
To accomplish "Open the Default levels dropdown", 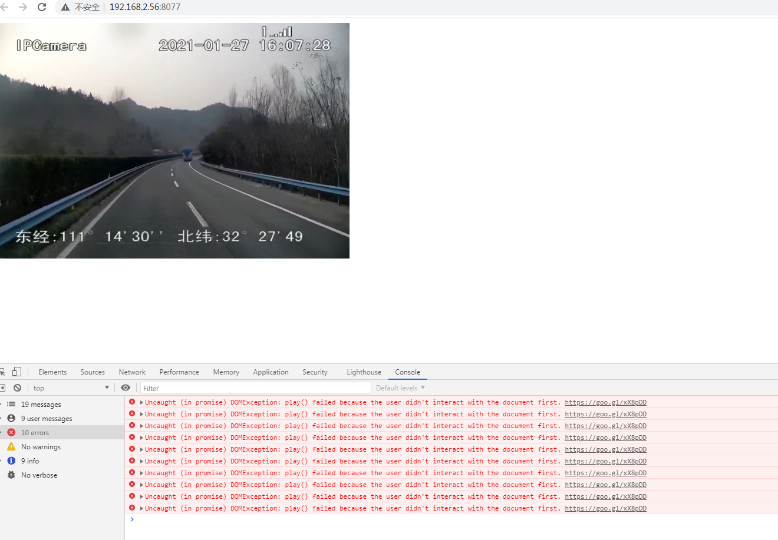I will click(x=400, y=387).
